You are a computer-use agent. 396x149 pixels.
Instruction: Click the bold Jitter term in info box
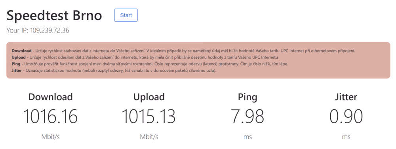(17, 71)
